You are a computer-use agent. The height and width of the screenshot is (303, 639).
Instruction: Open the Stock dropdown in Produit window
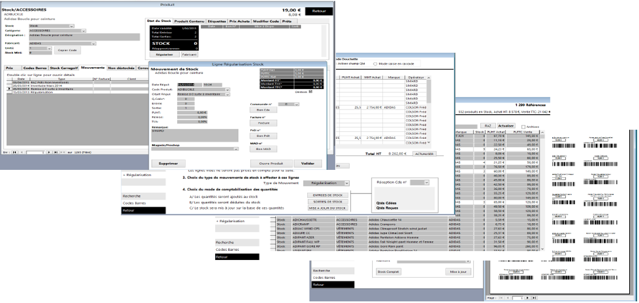point(72,26)
